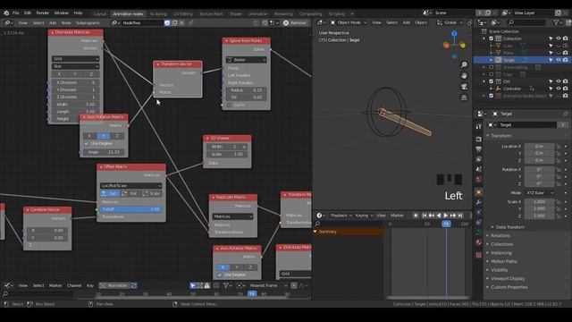
Task: Click the current frame marker 75 in timeline
Action: (446, 224)
